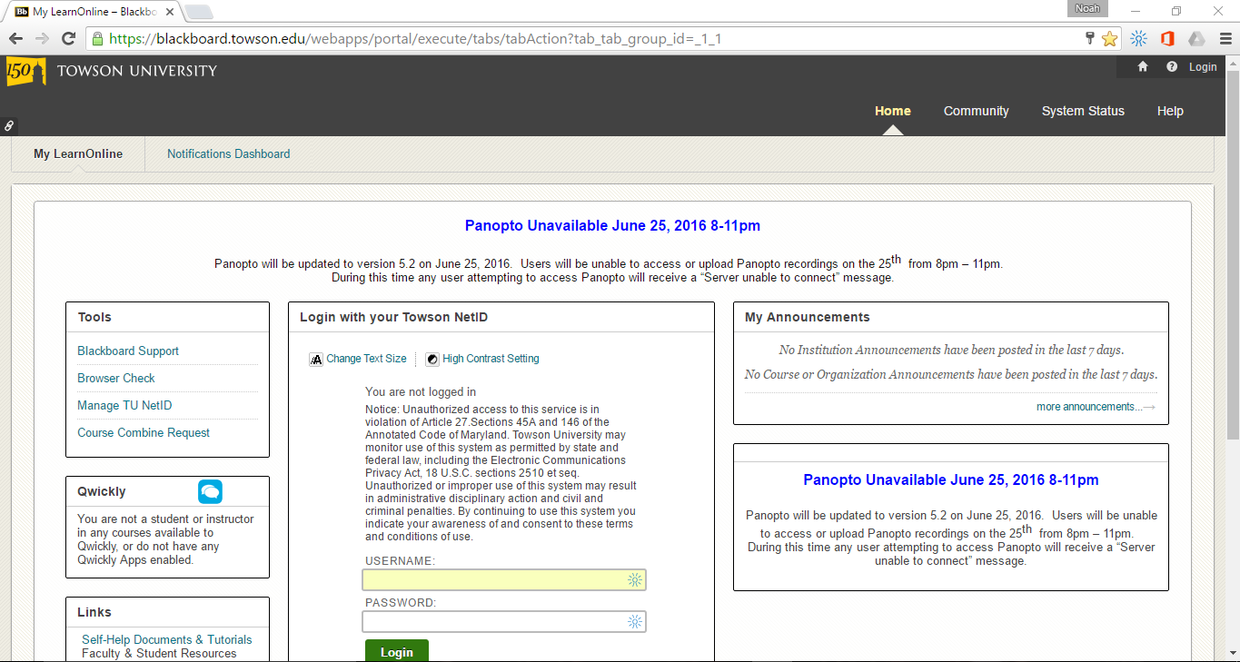Click the vertical scrollbar down arrow

(1232, 655)
